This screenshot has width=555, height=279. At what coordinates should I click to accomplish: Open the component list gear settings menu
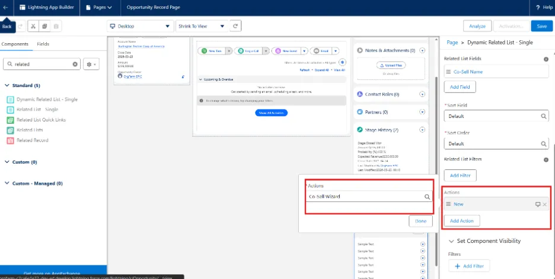[x=91, y=65]
